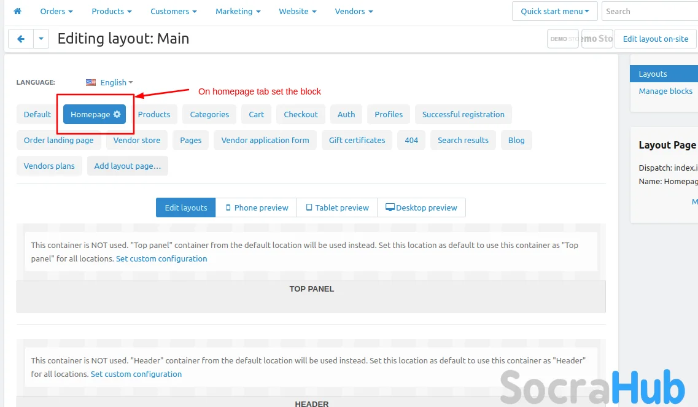
Task: Select the Categories layout tab
Action: [x=210, y=114]
